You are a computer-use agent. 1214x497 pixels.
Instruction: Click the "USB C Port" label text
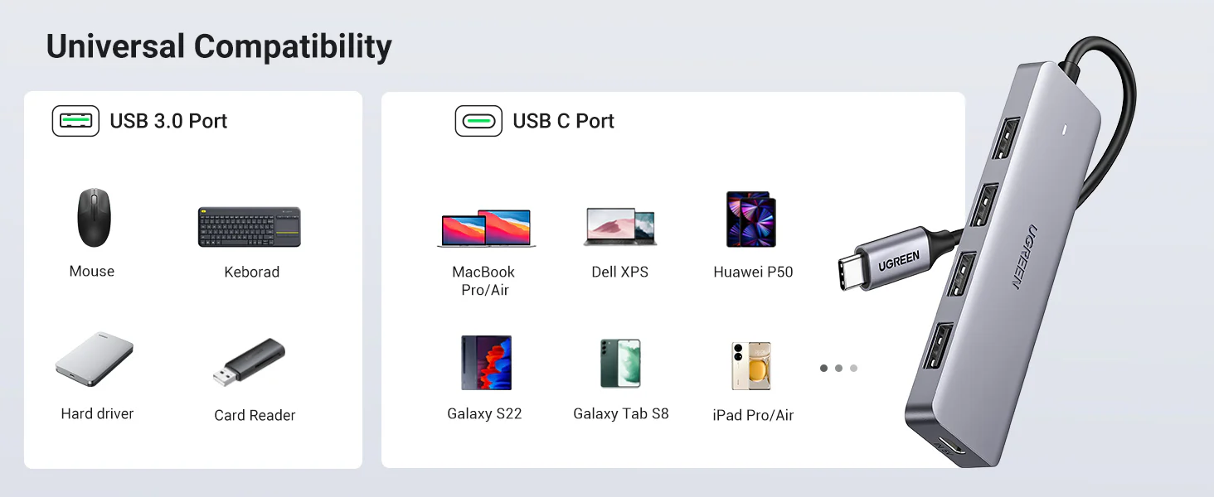click(563, 121)
